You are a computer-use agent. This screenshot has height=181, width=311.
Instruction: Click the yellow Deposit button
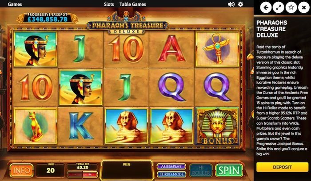282,167
